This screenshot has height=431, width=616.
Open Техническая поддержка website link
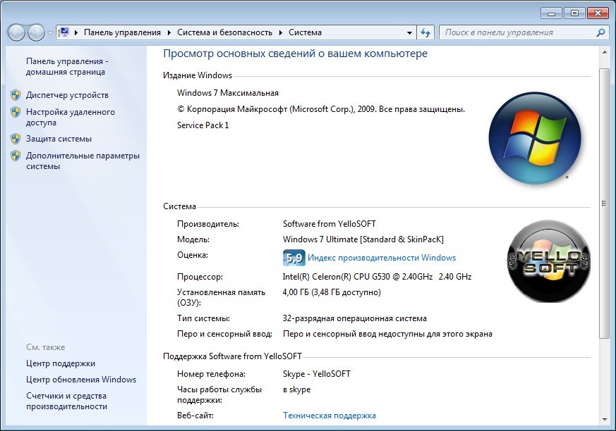[x=330, y=416]
